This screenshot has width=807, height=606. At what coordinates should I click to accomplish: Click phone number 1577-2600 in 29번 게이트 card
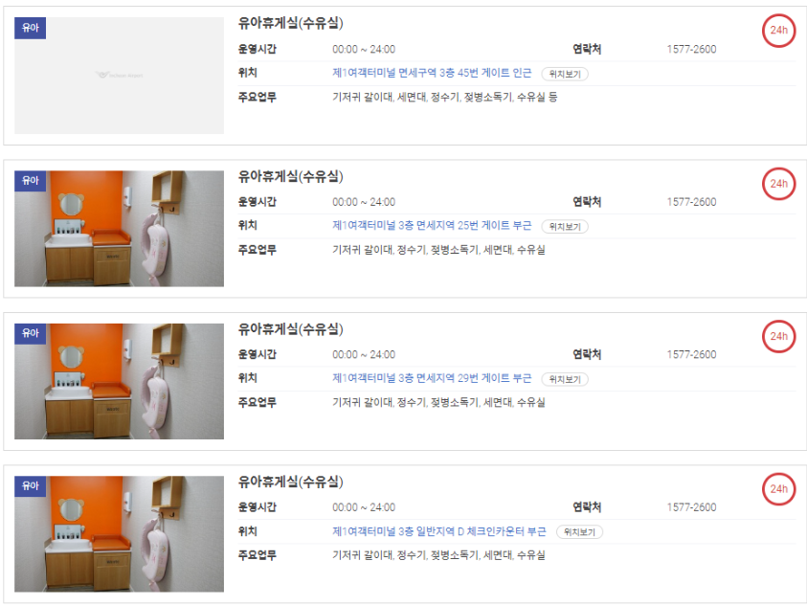tap(691, 355)
